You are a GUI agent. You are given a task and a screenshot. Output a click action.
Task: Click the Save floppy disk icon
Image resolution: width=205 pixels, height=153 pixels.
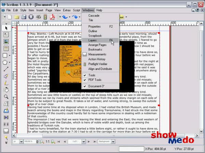pos(24,17)
